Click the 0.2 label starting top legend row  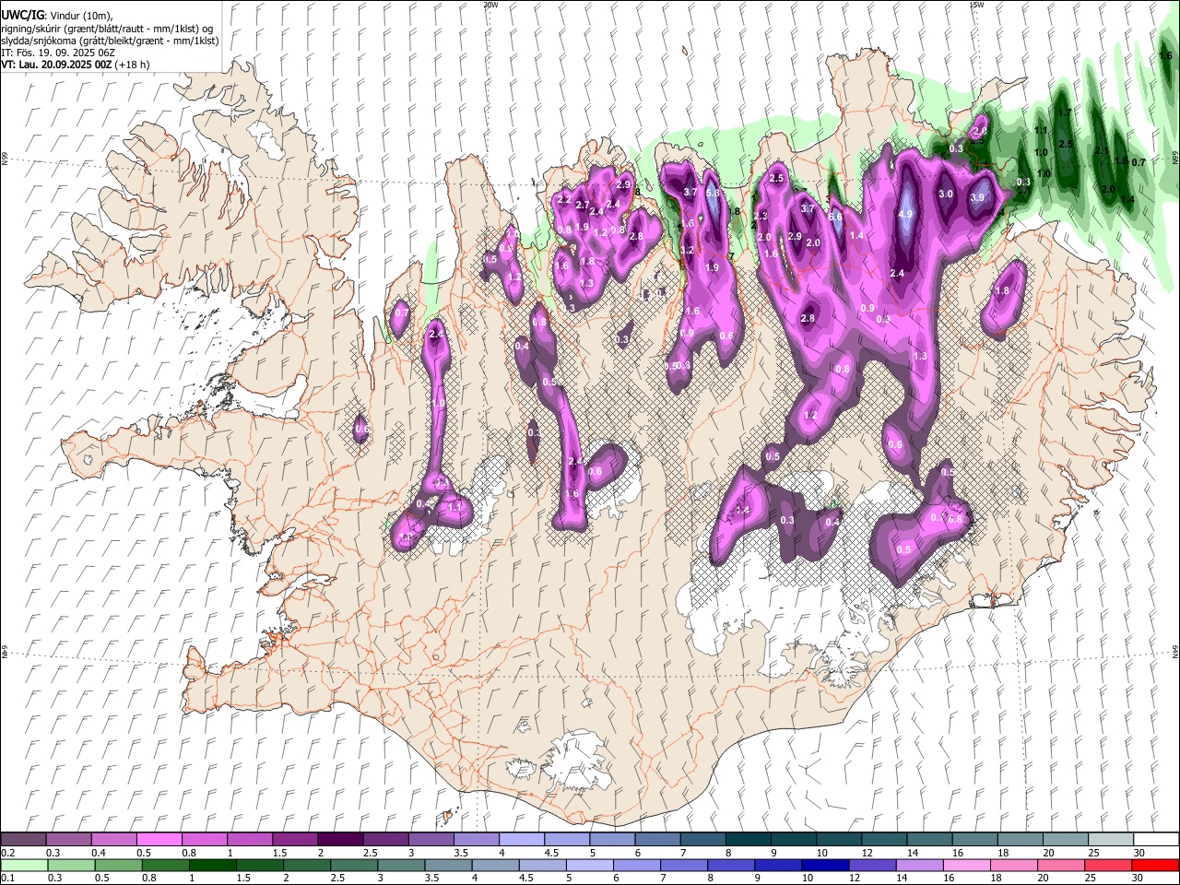coord(7,853)
